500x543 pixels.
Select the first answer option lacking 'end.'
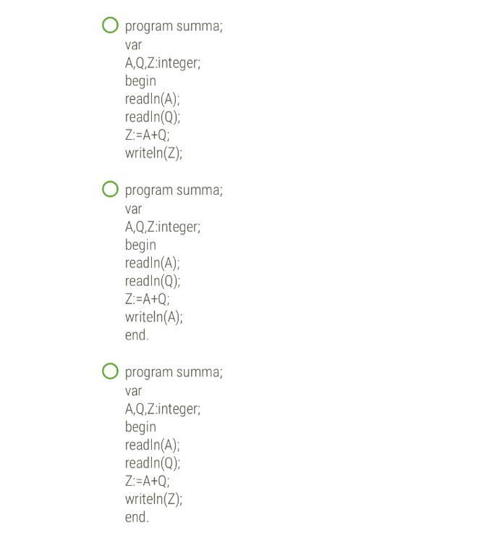coord(110,25)
